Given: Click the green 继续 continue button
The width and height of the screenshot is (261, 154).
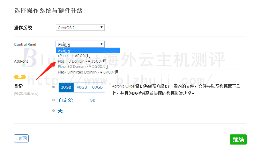Looking at the screenshot, I should click(x=238, y=139).
